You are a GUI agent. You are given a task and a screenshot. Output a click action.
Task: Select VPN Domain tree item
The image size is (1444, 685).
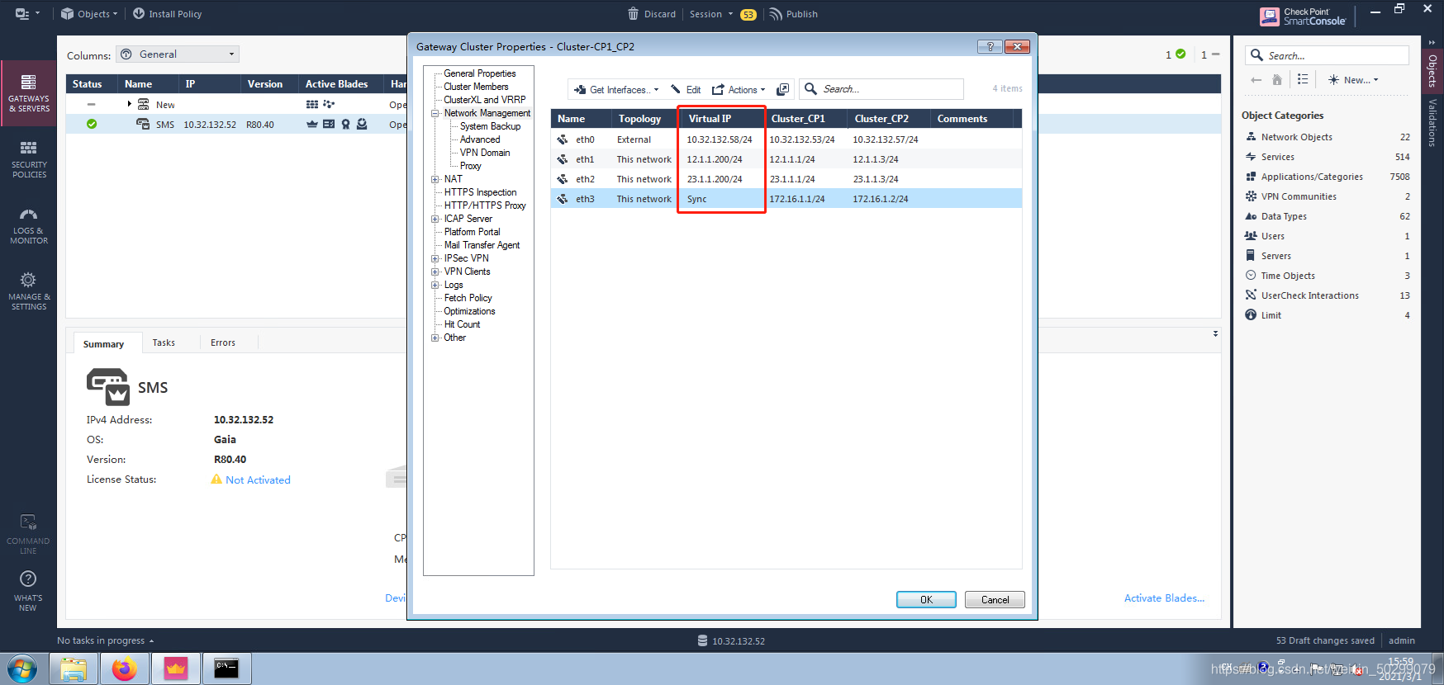coord(485,153)
